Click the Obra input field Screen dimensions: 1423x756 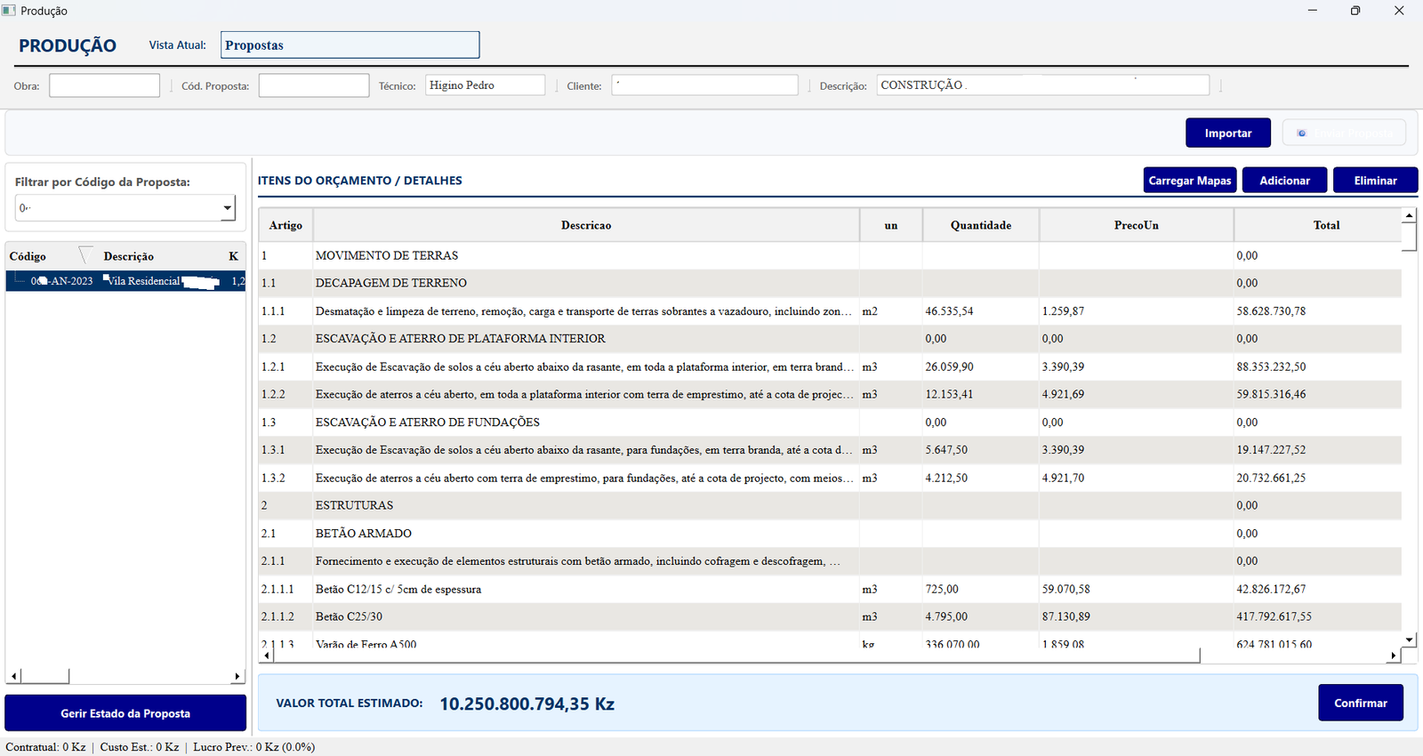[104, 85]
